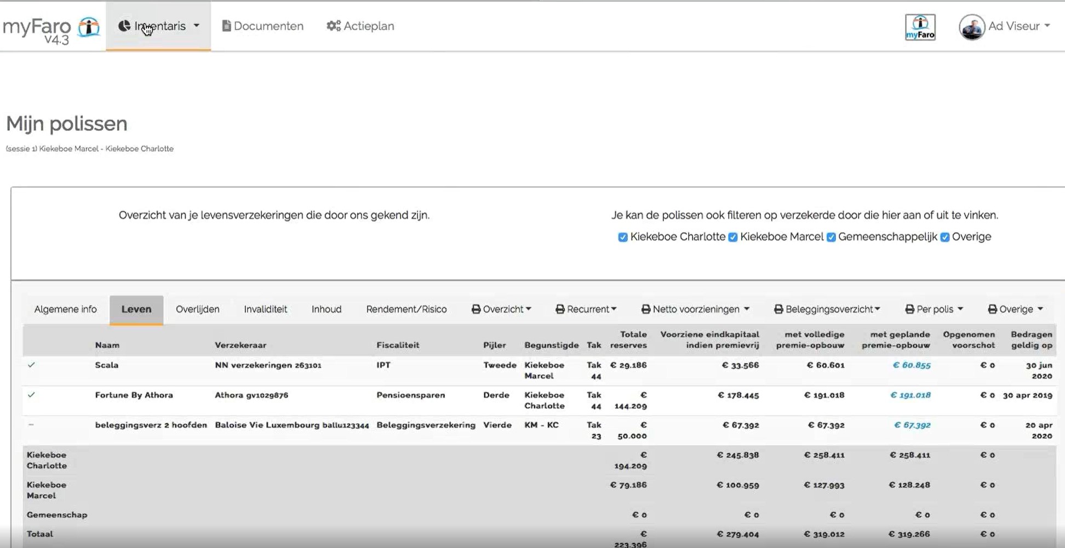Screen dimensions: 1065x548
Task: Toggle the Gemeenschappelijk filter checkbox
Action: coord(831,237)
